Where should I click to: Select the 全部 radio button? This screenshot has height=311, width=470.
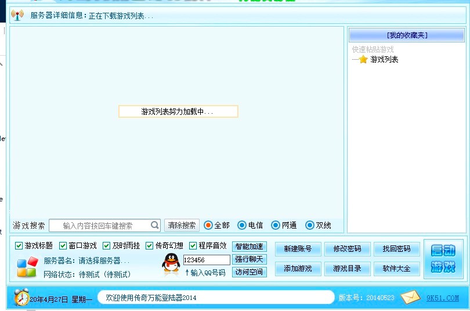208,225
